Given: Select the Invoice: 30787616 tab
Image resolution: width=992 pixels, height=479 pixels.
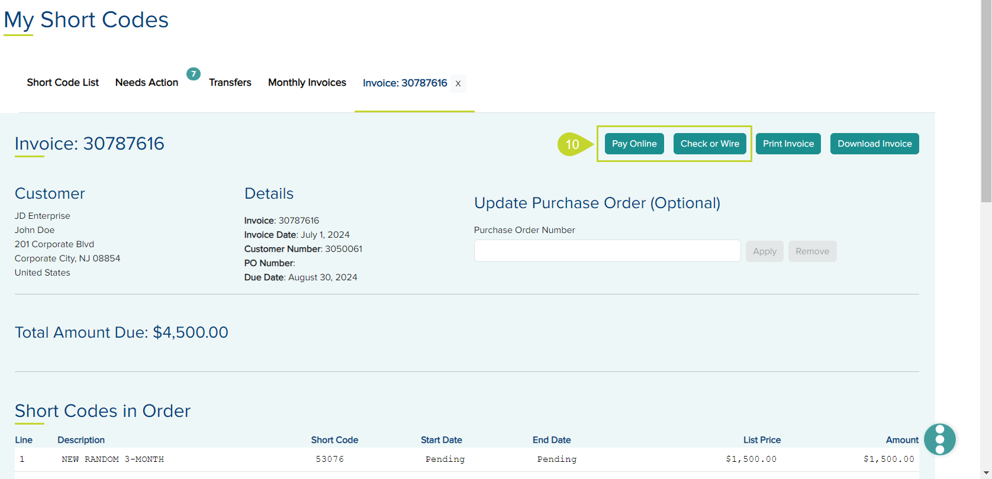Looking at the screenshot, I should point(405,83).
